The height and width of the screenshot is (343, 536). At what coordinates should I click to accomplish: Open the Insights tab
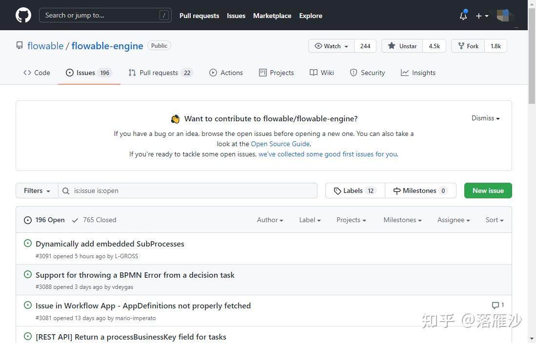pyautogui.click(x=418, y=73)
